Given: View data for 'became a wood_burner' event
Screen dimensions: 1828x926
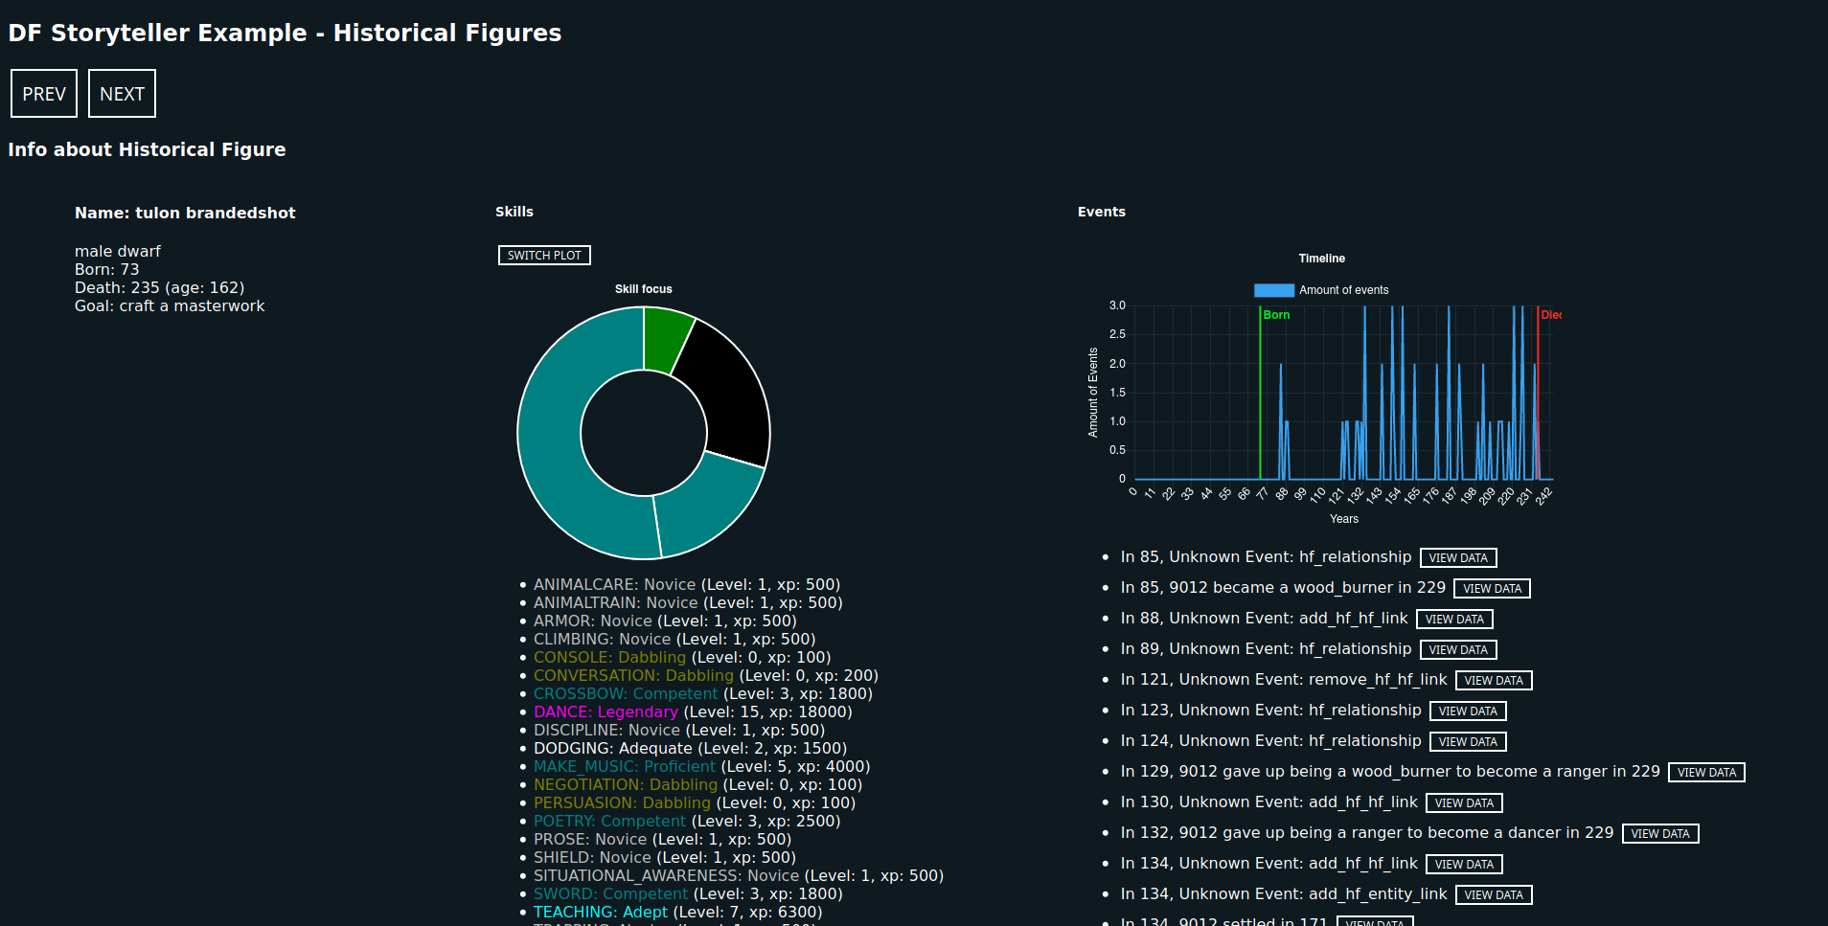Looking at the screenshot, I should [x=1492, y=589].
